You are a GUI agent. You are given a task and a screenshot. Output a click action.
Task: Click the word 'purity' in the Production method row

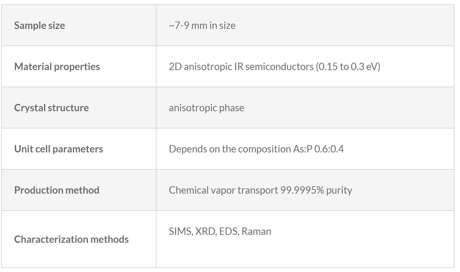339,190
